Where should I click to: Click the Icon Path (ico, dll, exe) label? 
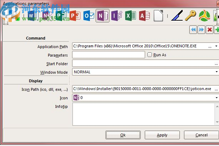[45, 89]
